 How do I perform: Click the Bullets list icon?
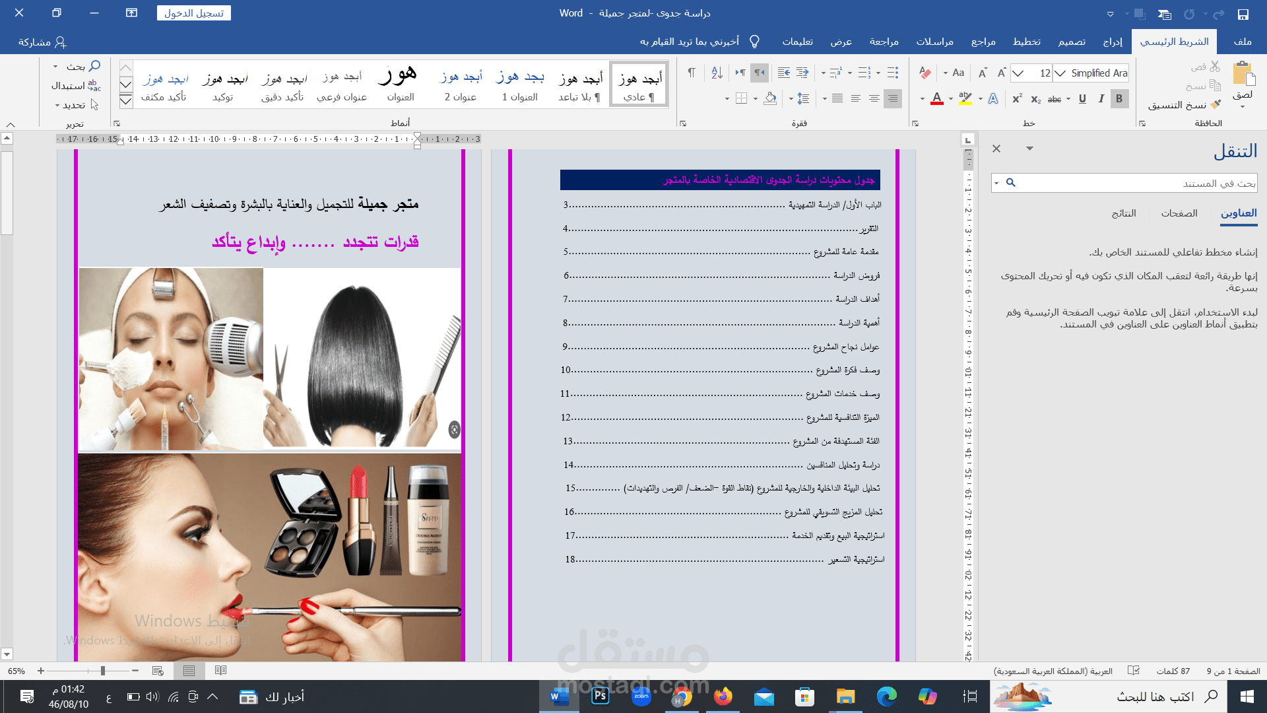pos(893,73)
